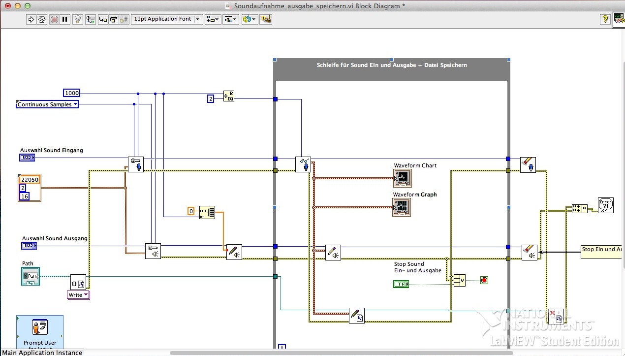Screen dimensions: 625x356
Task: Toggle Highlight Execution light bulb
Action: click(78, 19)
